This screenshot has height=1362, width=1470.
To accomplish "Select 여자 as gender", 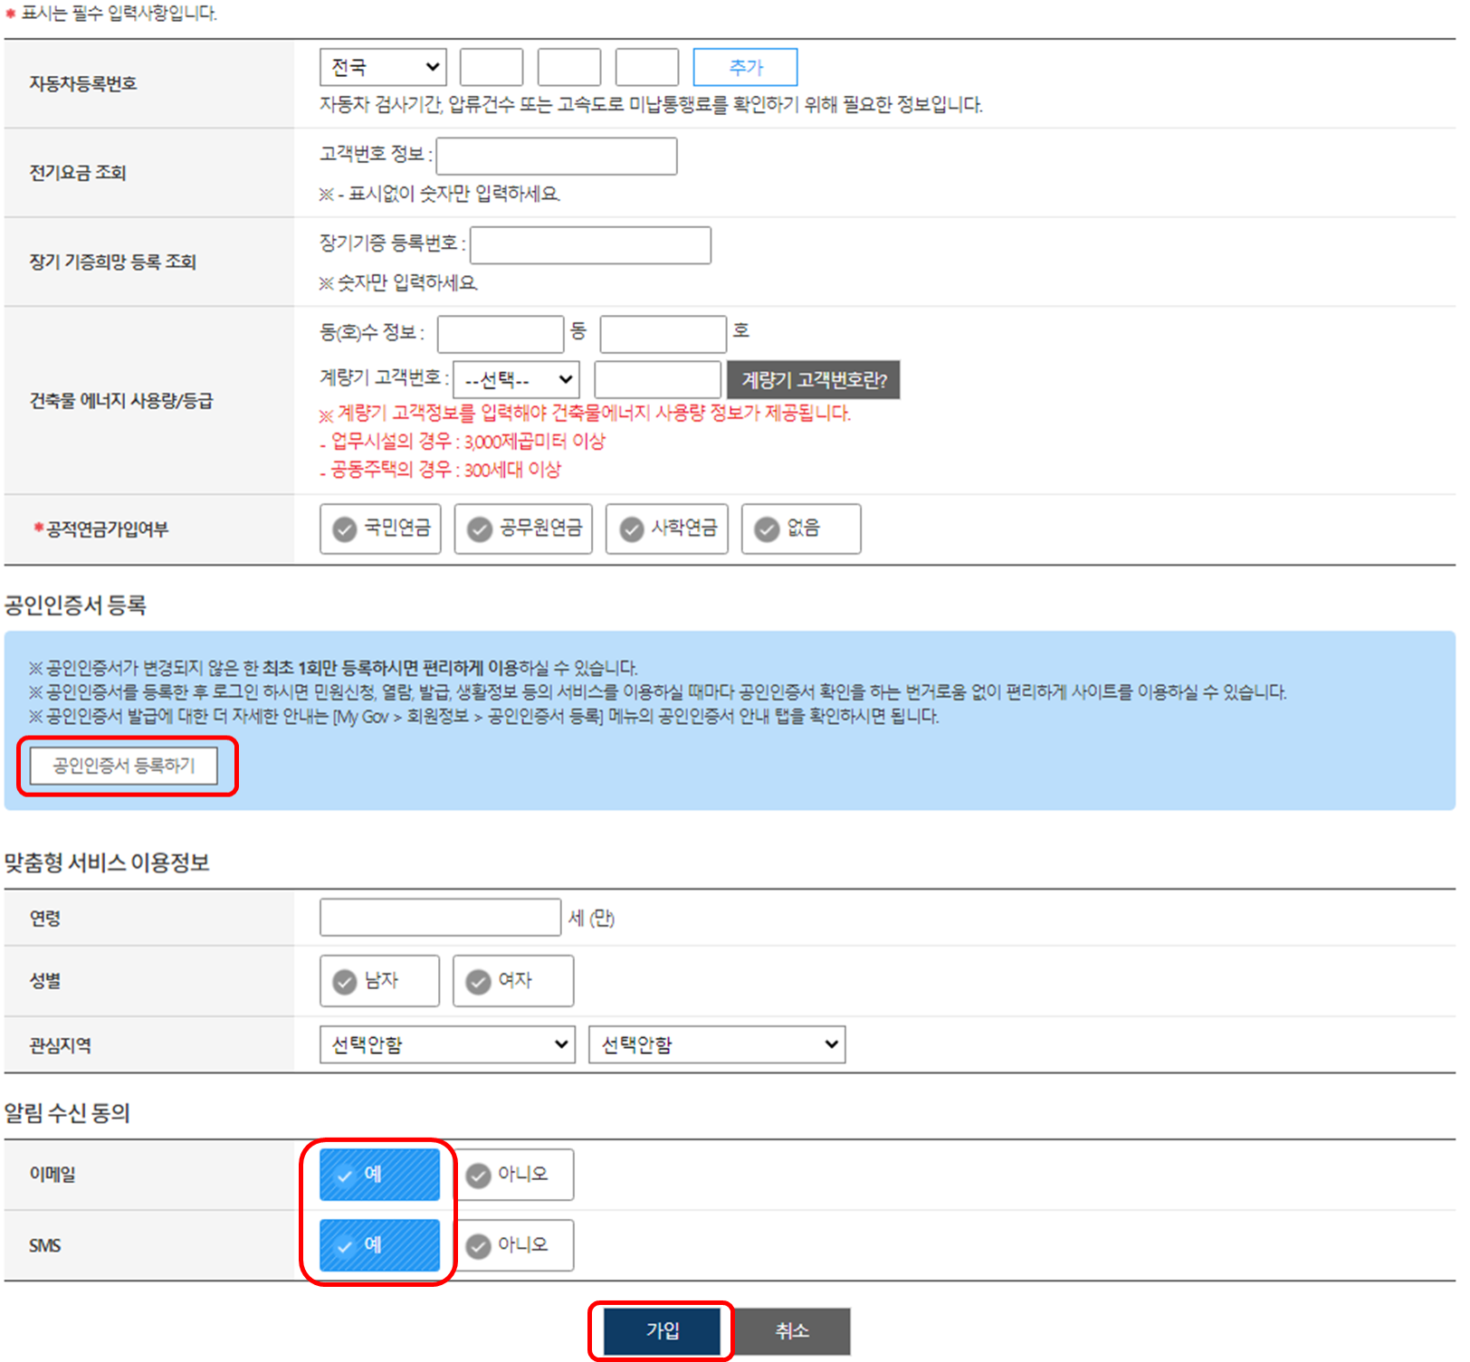I will (513, 981).
